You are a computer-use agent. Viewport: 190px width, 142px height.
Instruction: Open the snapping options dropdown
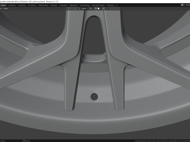(99, 9)
